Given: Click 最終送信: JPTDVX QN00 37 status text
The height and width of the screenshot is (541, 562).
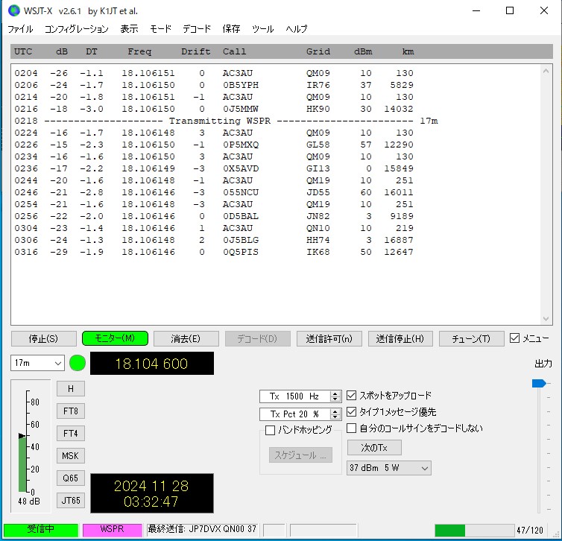Looking at the screenshot, I should pyautogui.click(x=202, y=529).
